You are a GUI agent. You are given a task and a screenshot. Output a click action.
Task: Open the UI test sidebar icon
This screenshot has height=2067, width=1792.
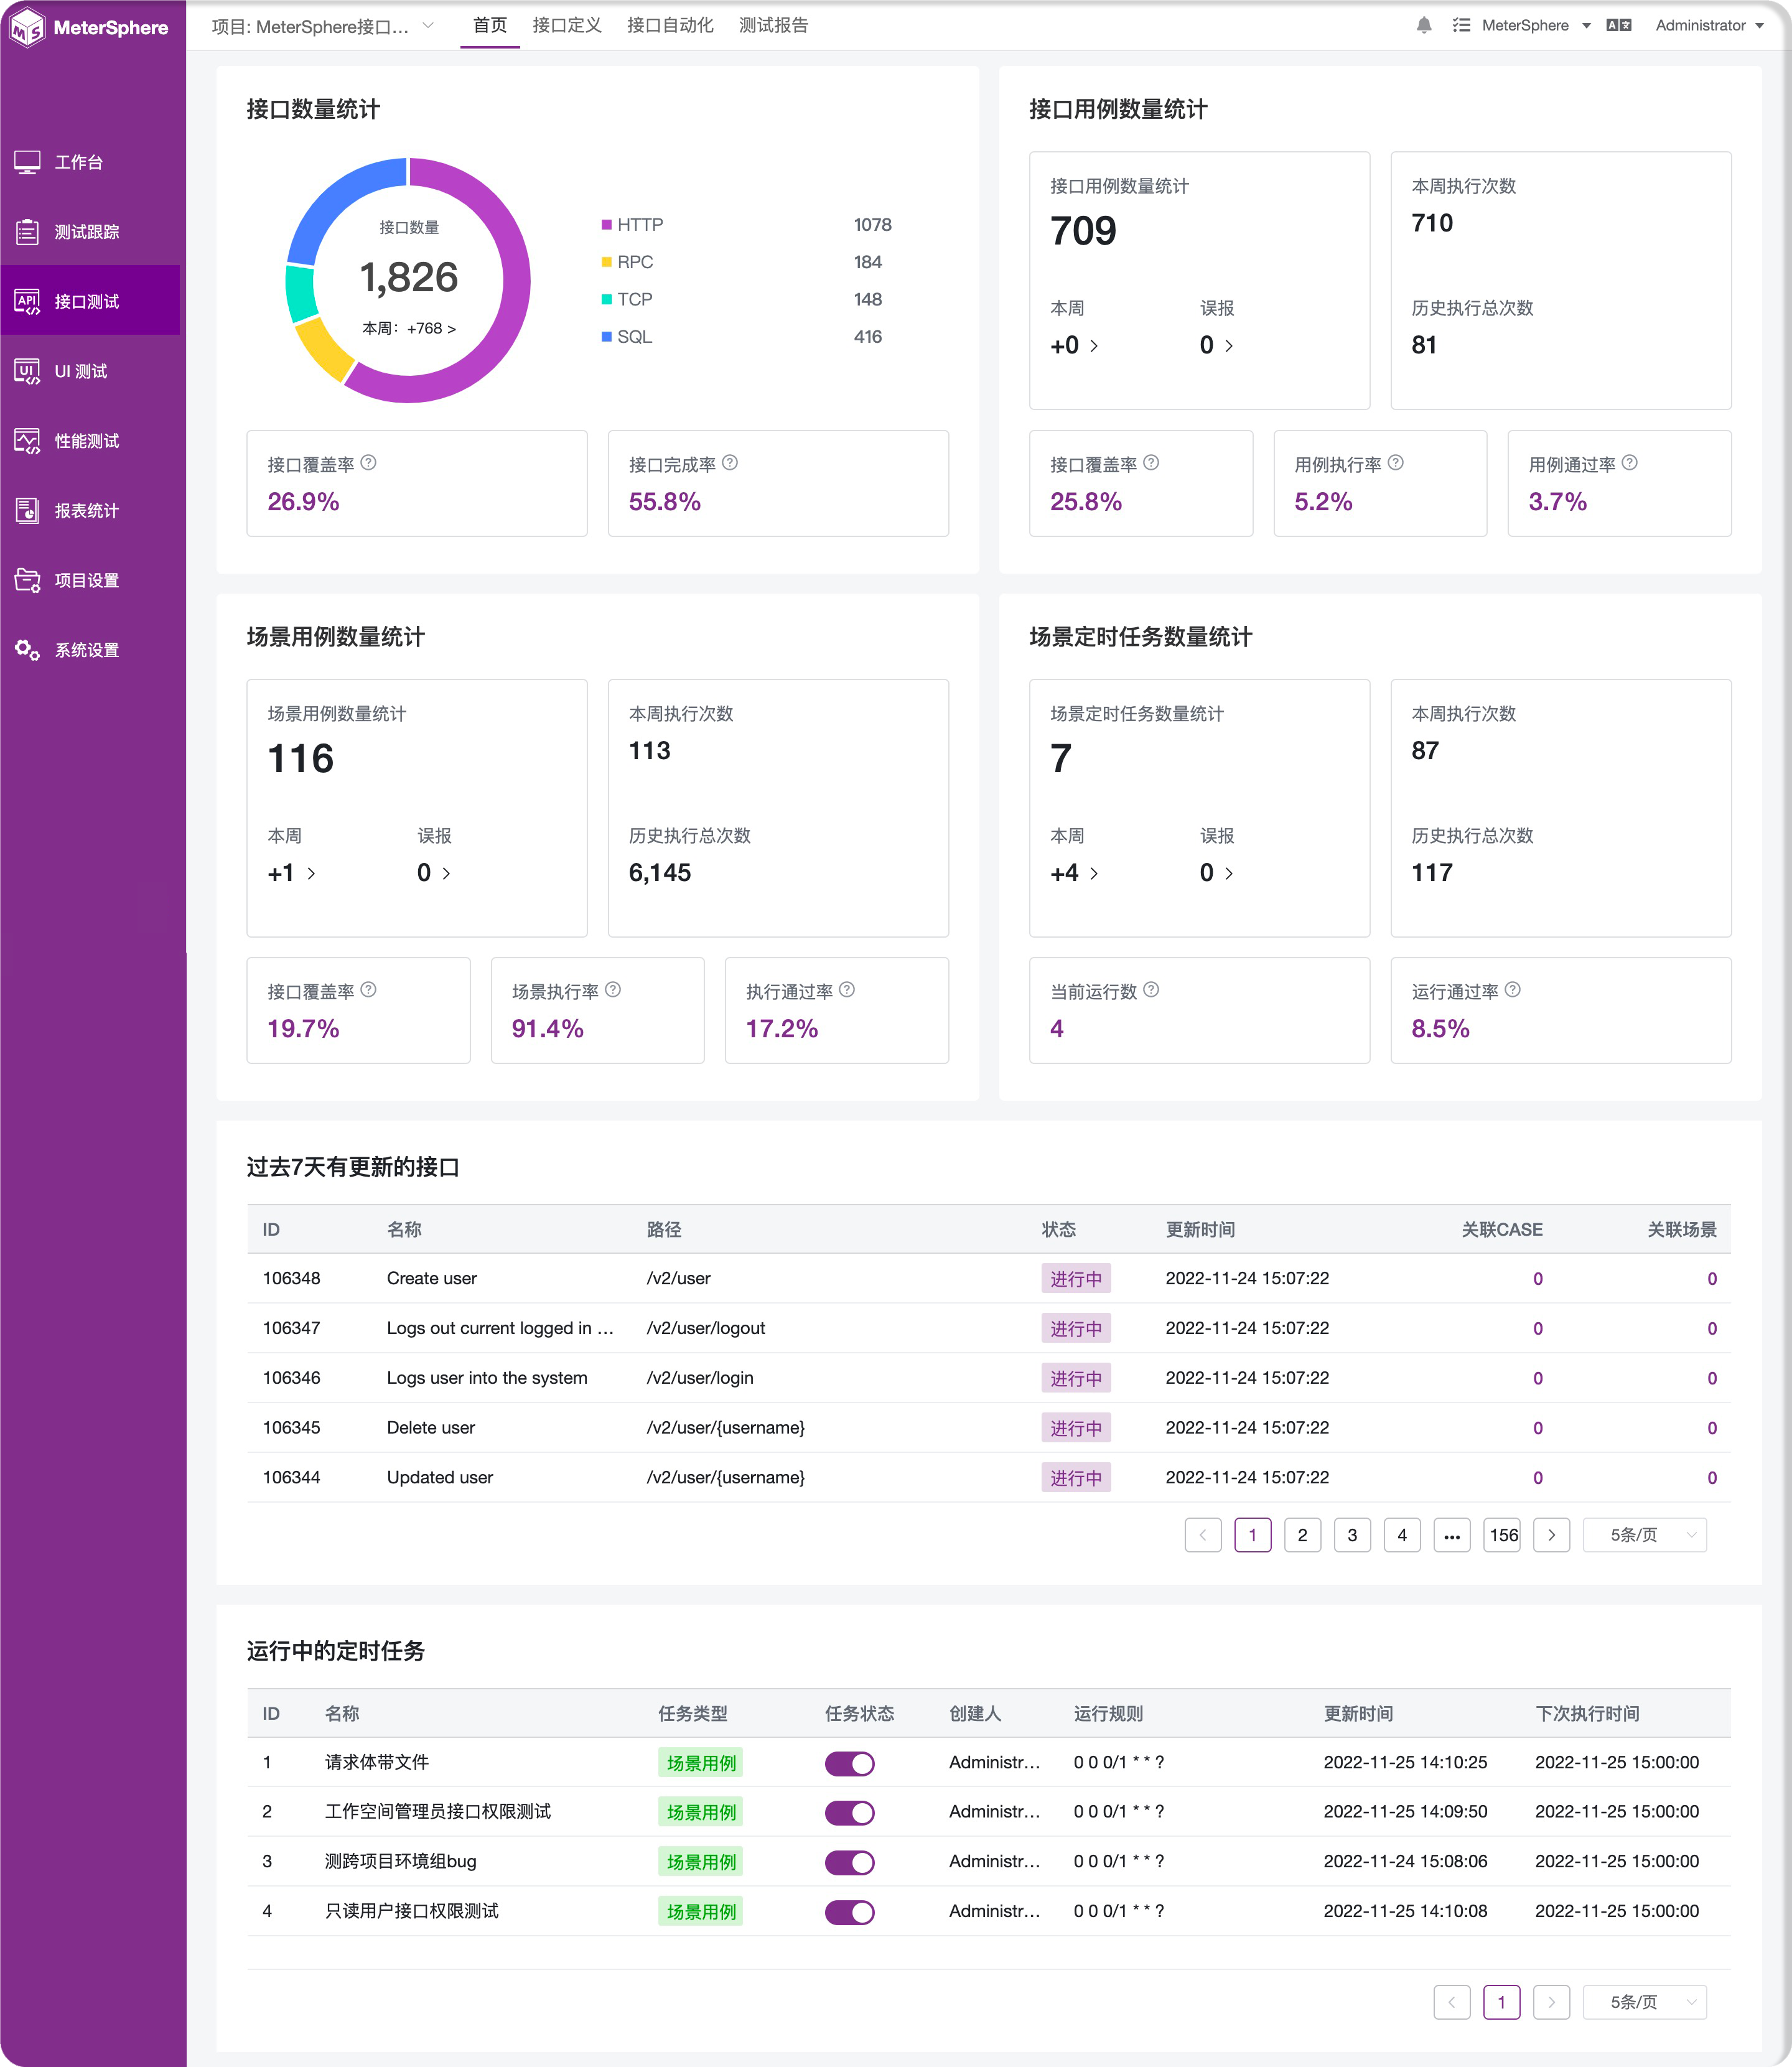pyautogui.click(x=27, y=371)
